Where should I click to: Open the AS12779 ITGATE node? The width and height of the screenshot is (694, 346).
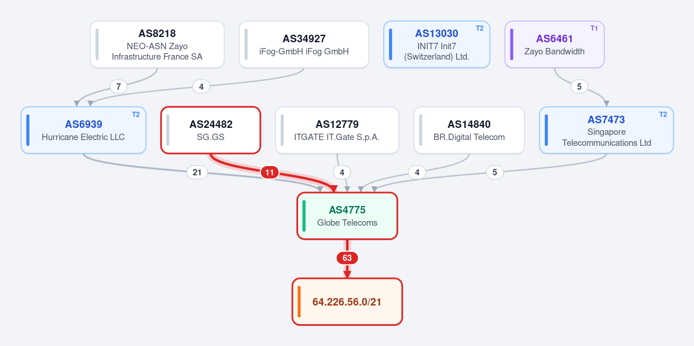tap(337, 130)
